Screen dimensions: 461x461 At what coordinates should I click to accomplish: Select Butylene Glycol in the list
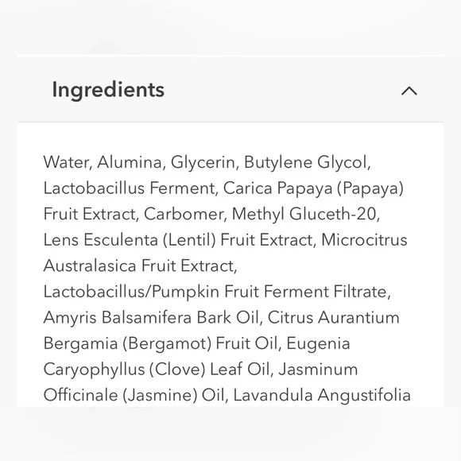point(305,163)
